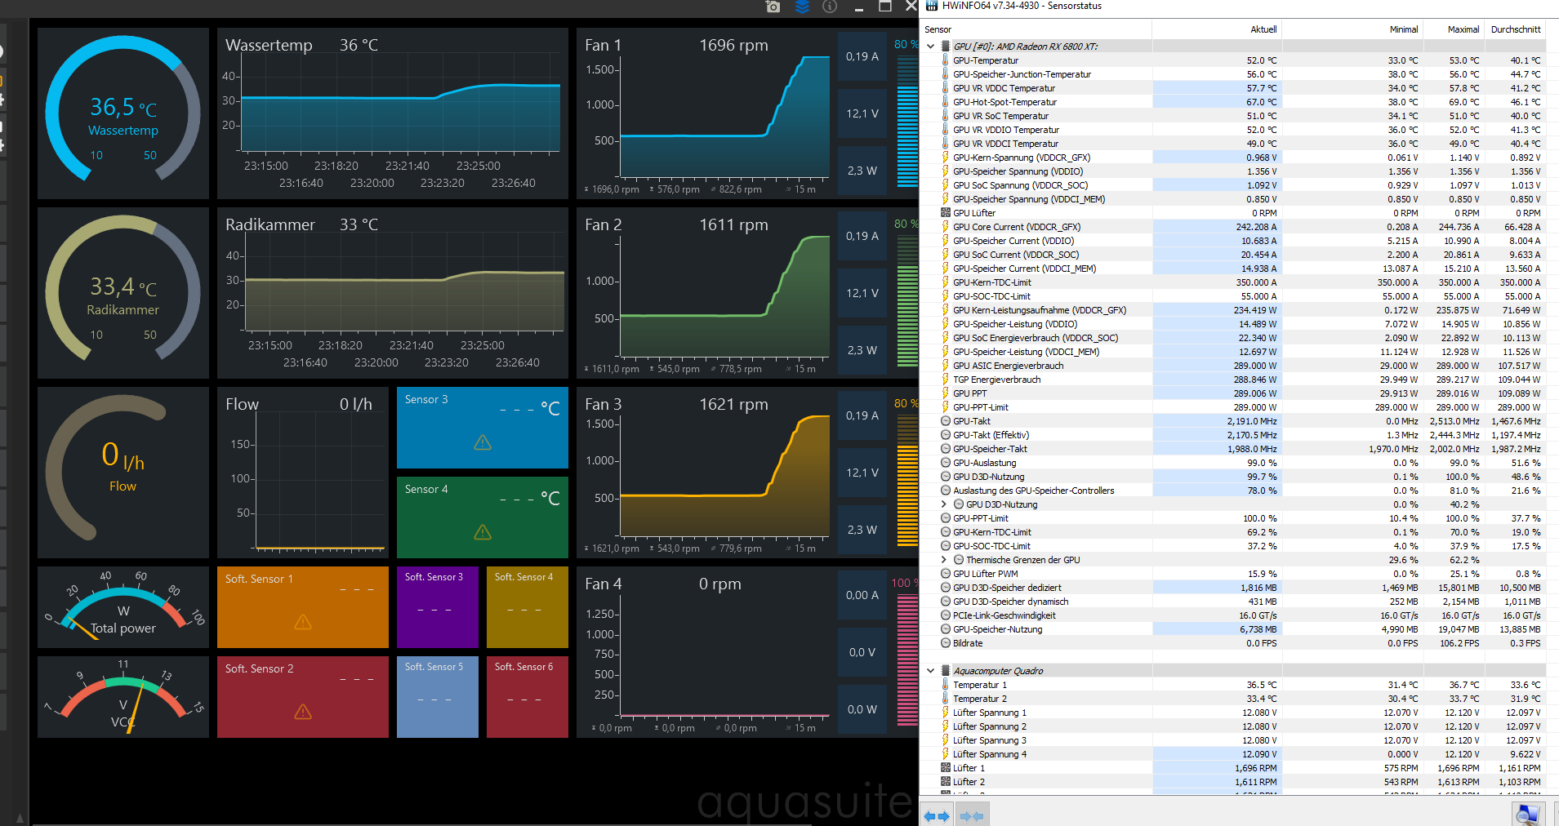Click the Aktuell column header

tap(1217, 29)
